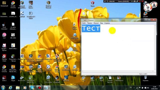Click the RU language indicator in tray
Image resolution: width=160 pixels, height=90 pixels.
click(x=131, y=87)
